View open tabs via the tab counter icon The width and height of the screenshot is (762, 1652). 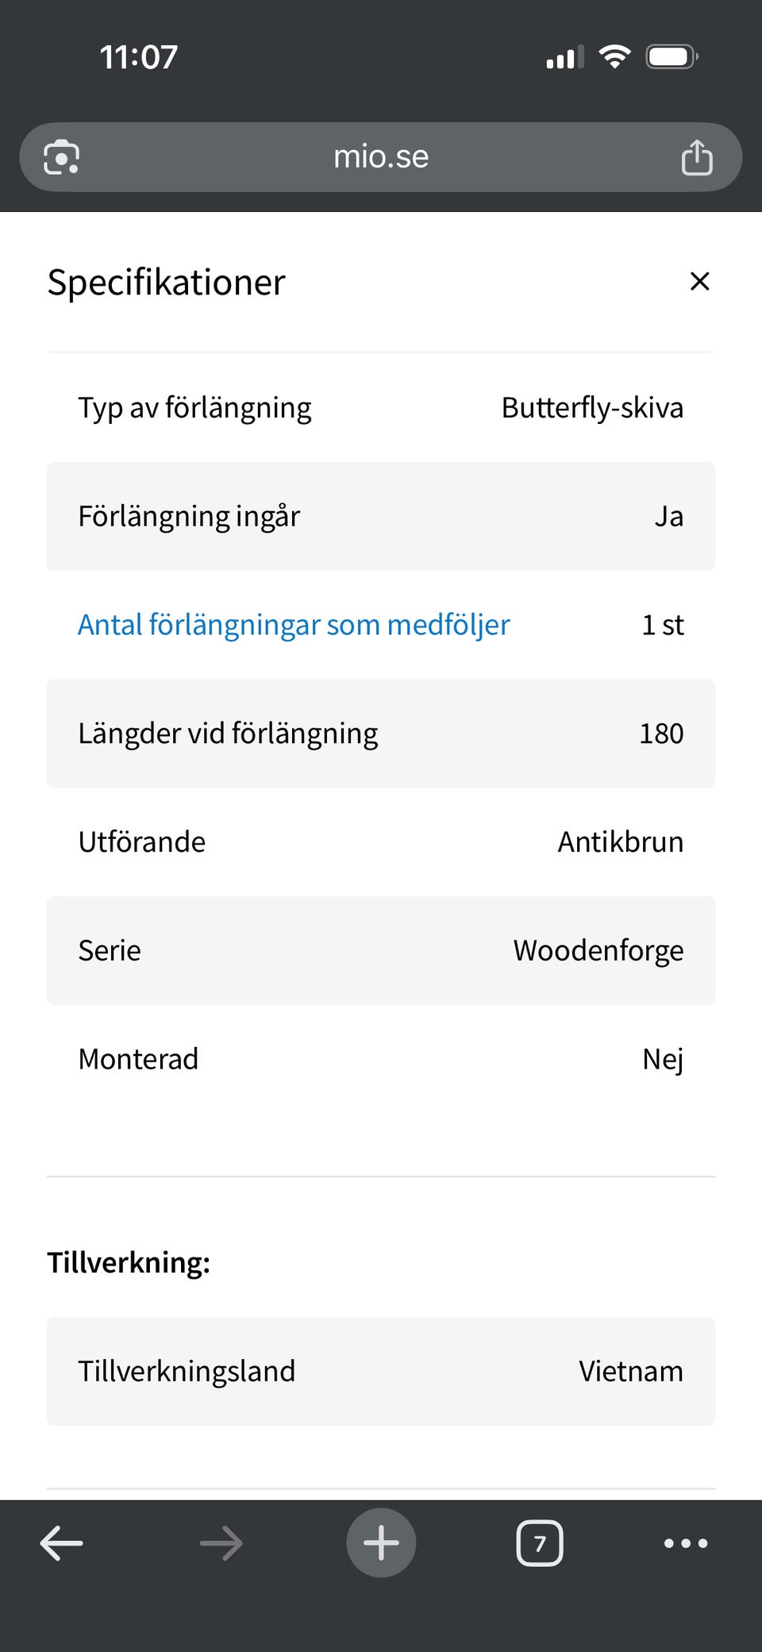(x=540, y=1542)
